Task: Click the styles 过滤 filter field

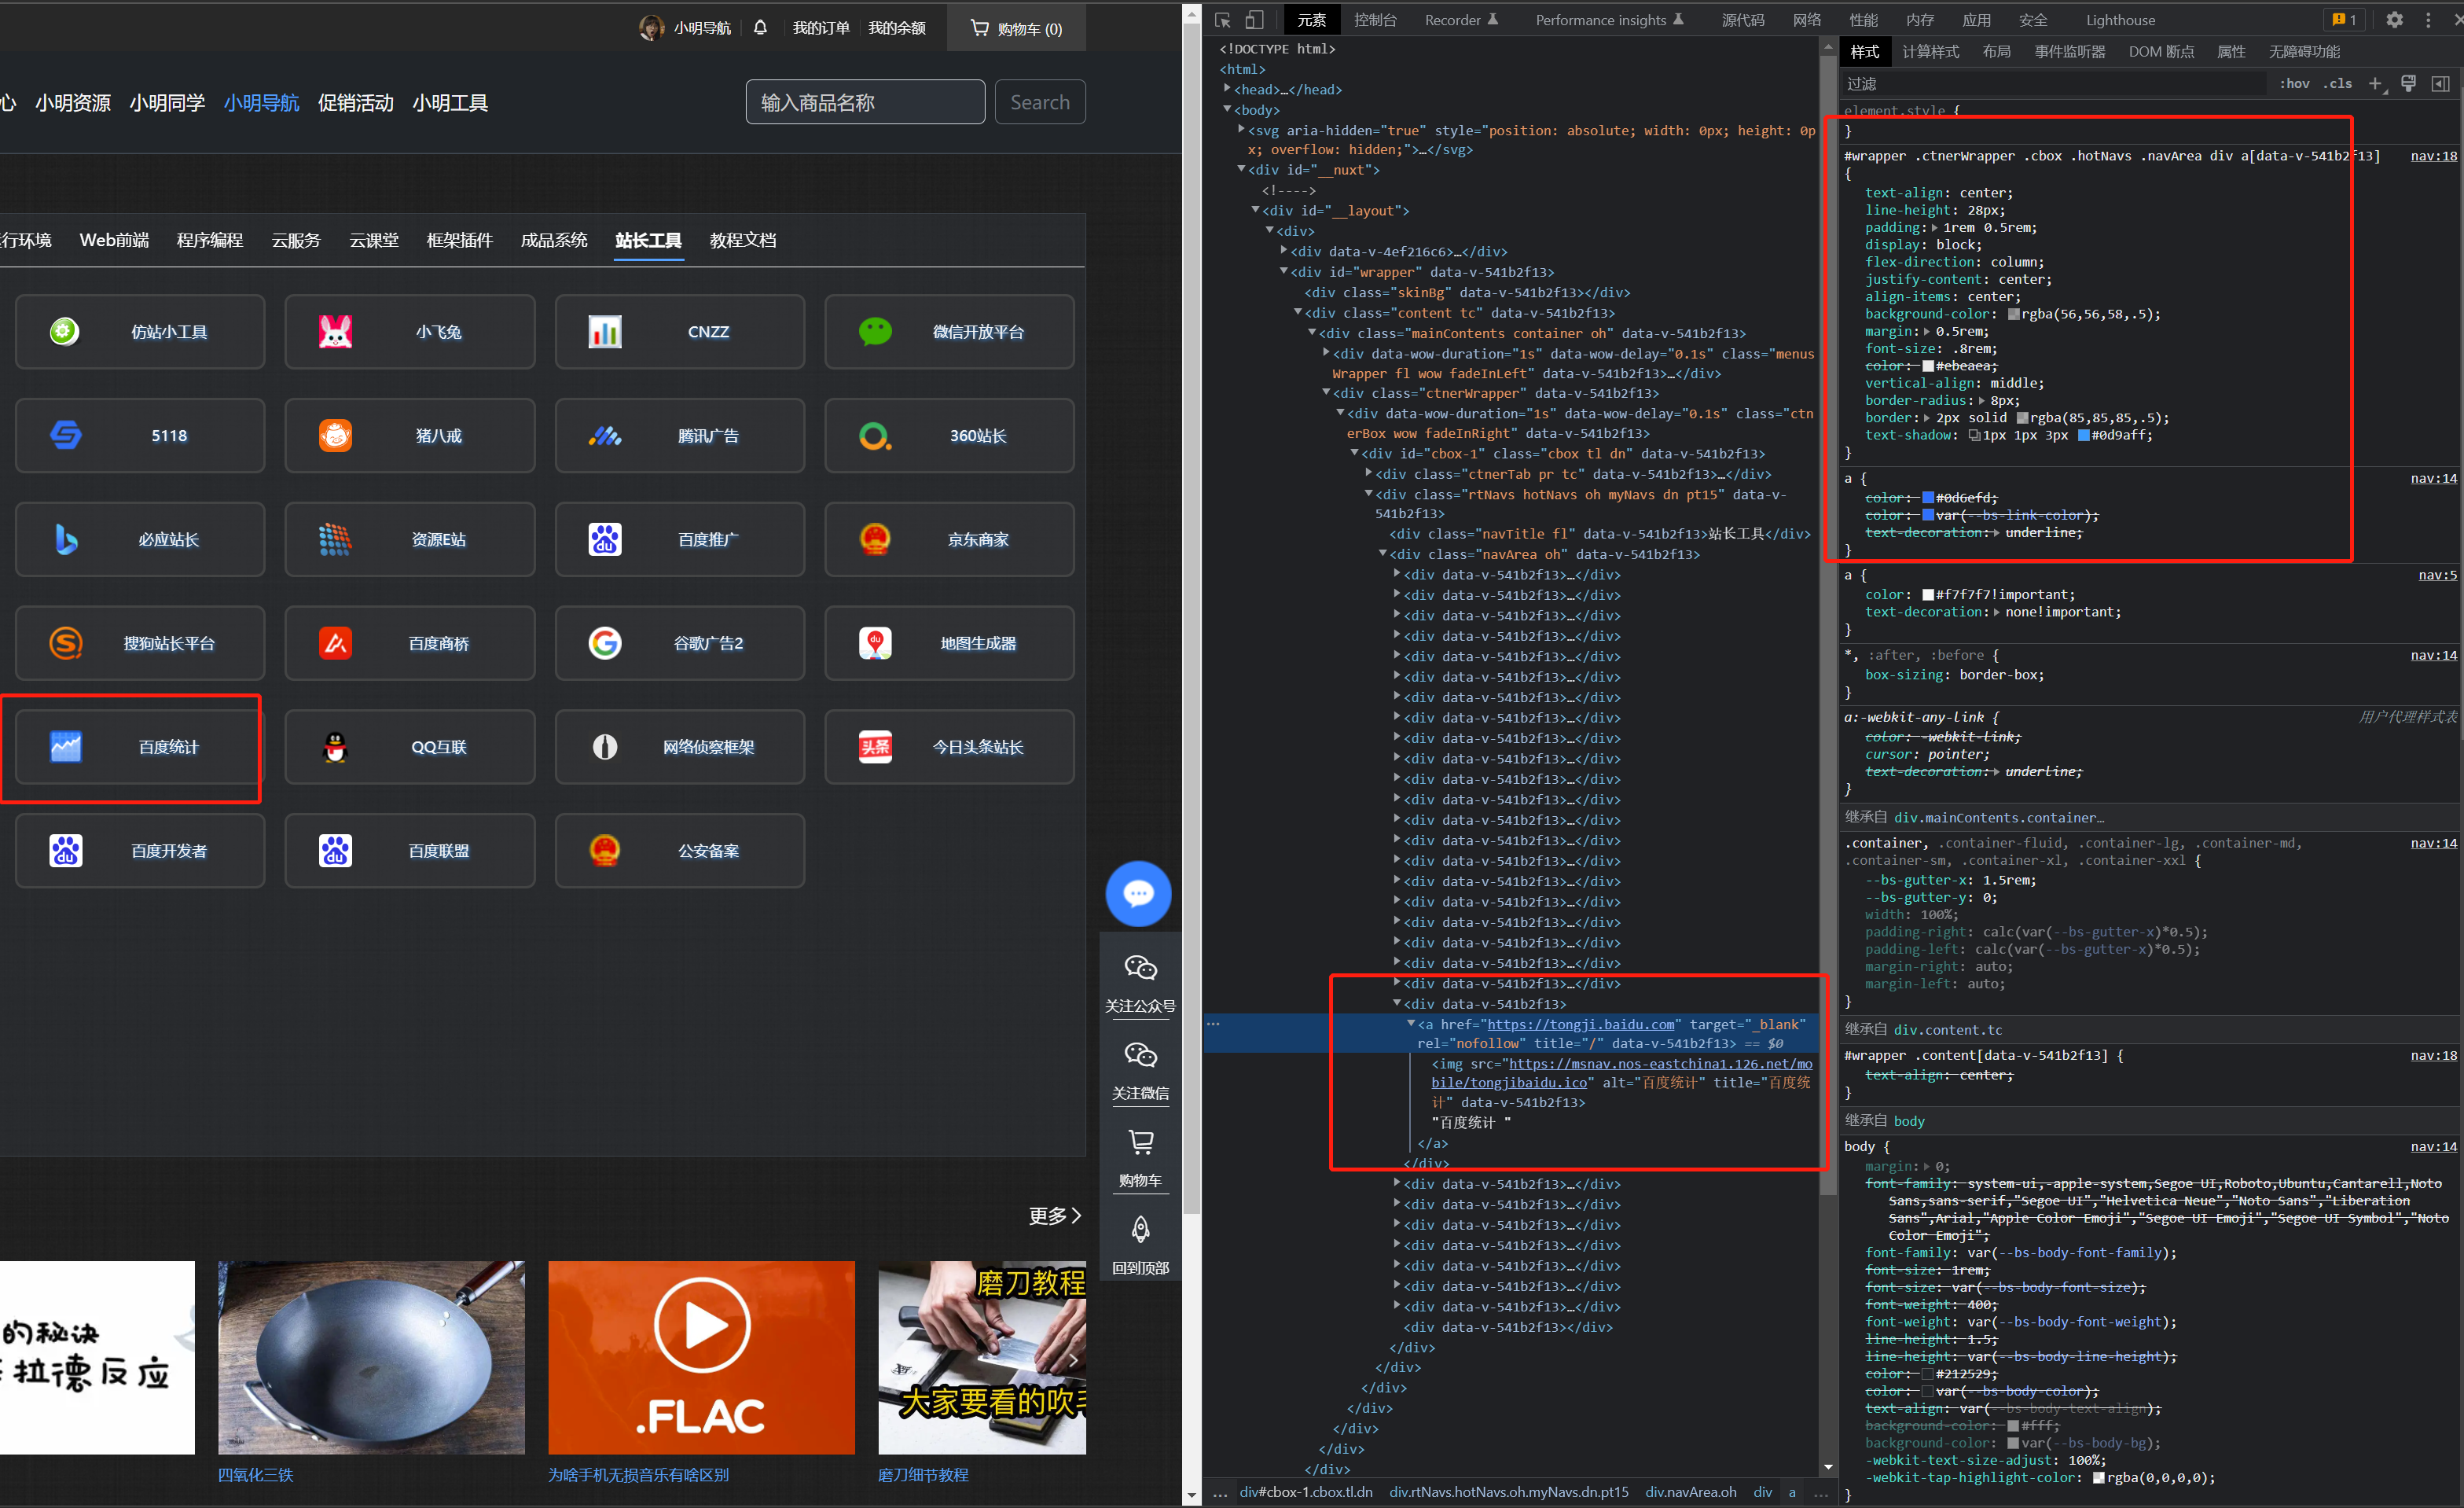Action: [2055, 83]
